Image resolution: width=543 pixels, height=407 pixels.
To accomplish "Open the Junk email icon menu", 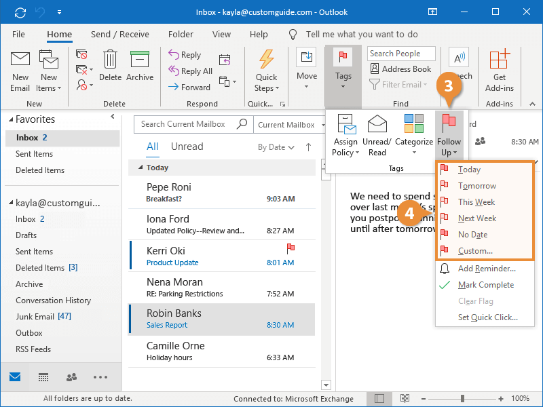I will pyautogui.click(x=84, y=85).
